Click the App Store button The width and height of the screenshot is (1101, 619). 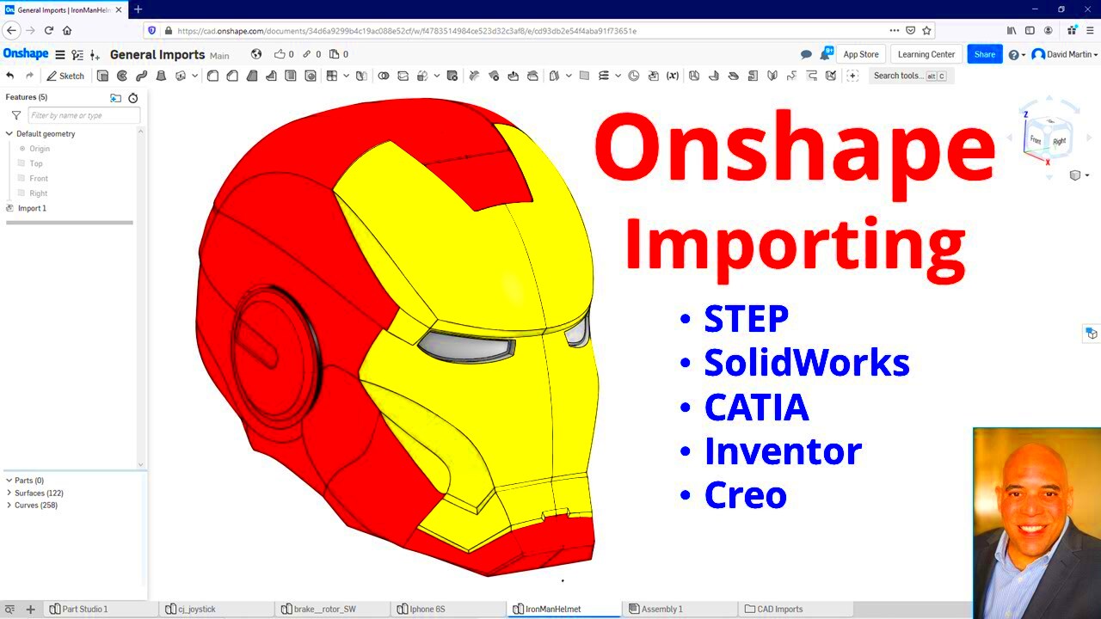point(861,54)
